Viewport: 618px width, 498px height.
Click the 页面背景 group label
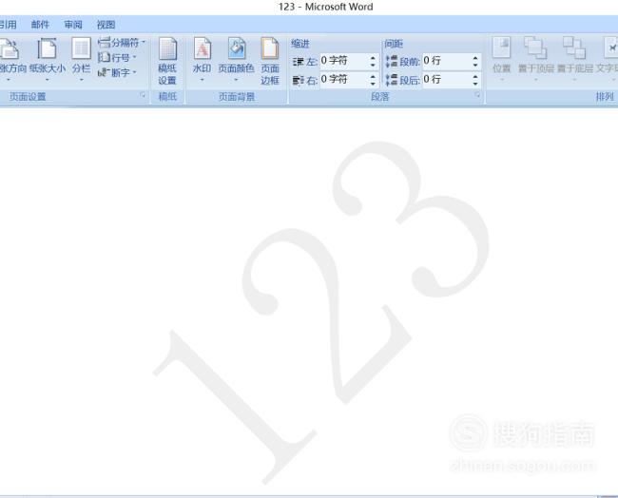(x=237, y=97)
